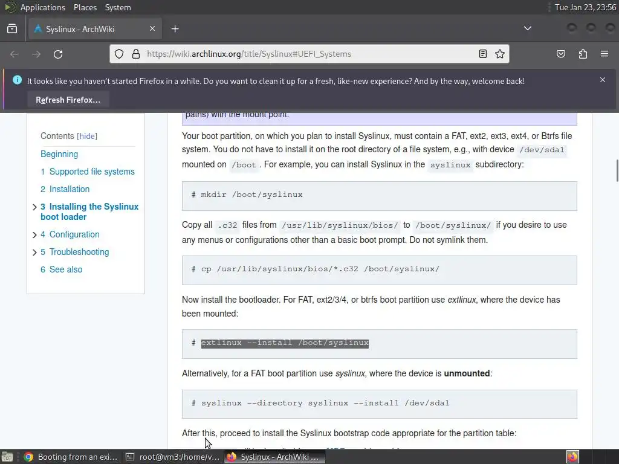Go to Supported file systems section

[88, 172]
